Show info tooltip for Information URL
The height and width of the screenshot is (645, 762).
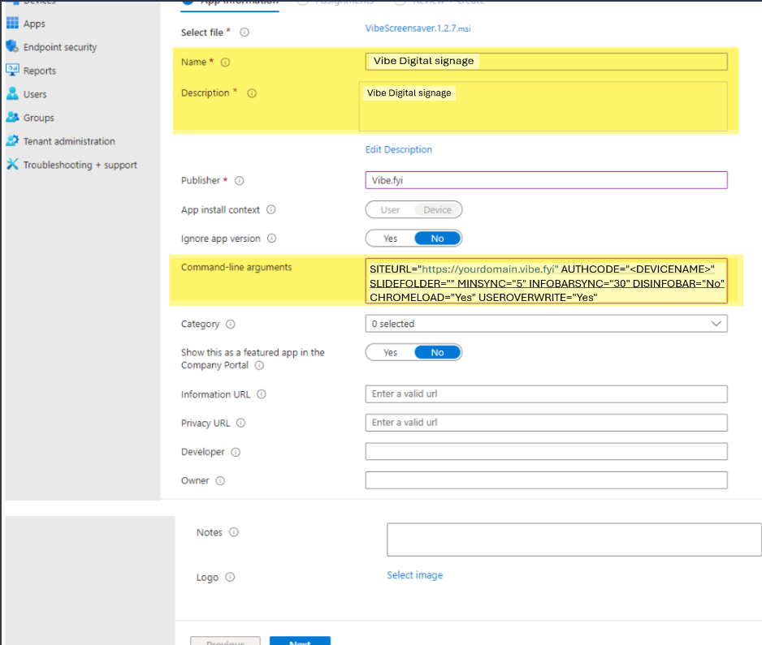click(x=262, y=394)
